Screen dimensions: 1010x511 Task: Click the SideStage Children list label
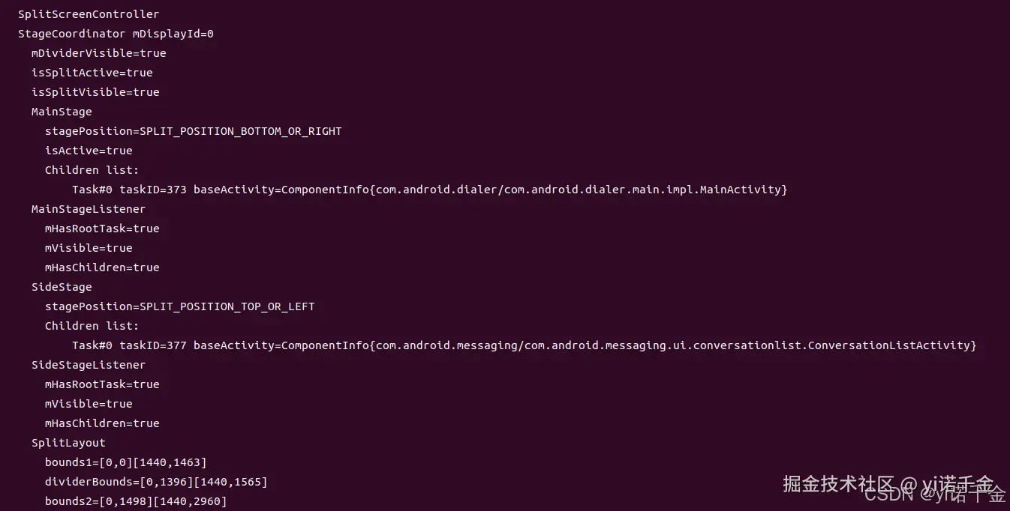coord(92,326)
